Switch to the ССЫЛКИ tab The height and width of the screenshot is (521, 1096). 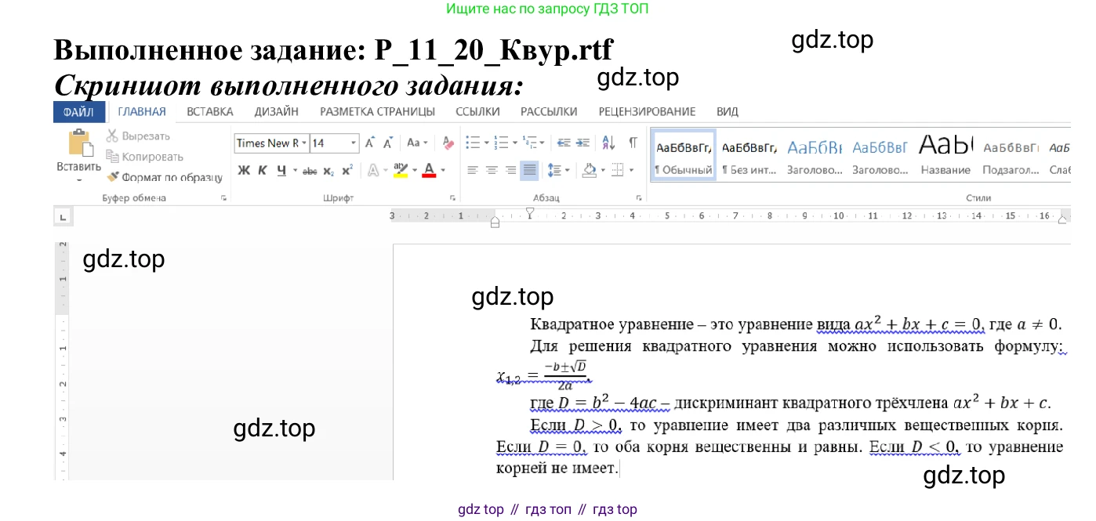click(477, 112)
